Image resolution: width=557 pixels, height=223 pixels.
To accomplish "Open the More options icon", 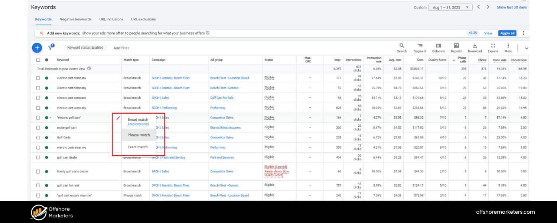I will tap(508, 46).
